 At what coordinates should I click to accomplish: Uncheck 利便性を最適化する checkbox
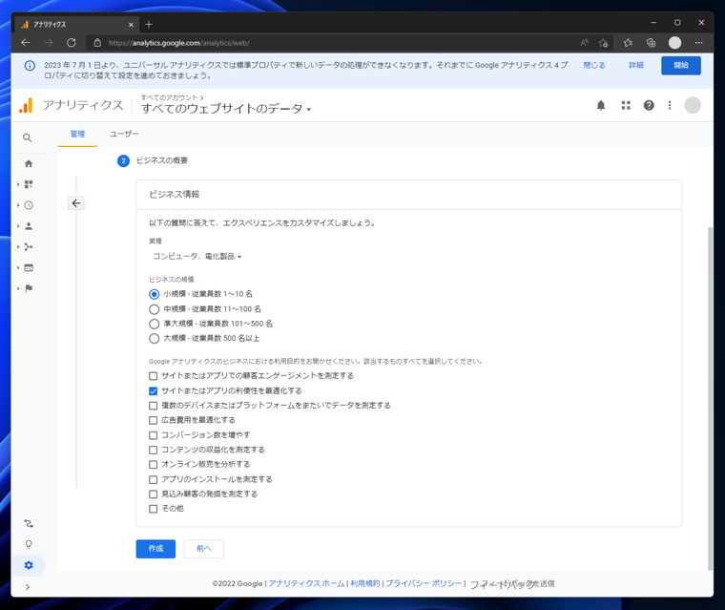tap(153, 391)
